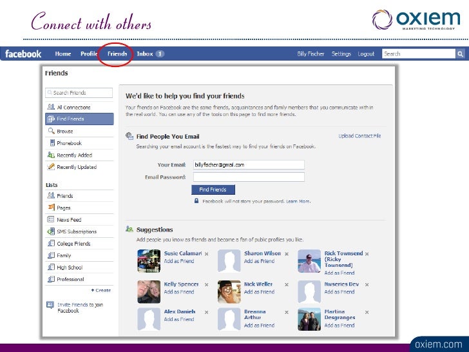This screenshot has width=469, height=352.
Task: Dismiss the Kelly Spencer suggestion
Action: [x=206, y=285]
